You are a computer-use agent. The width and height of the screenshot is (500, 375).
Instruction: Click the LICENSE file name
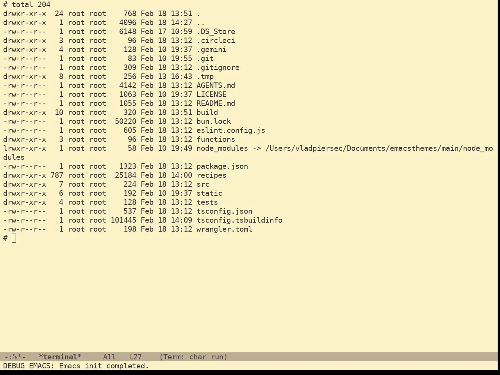click(x=211, y=95)
